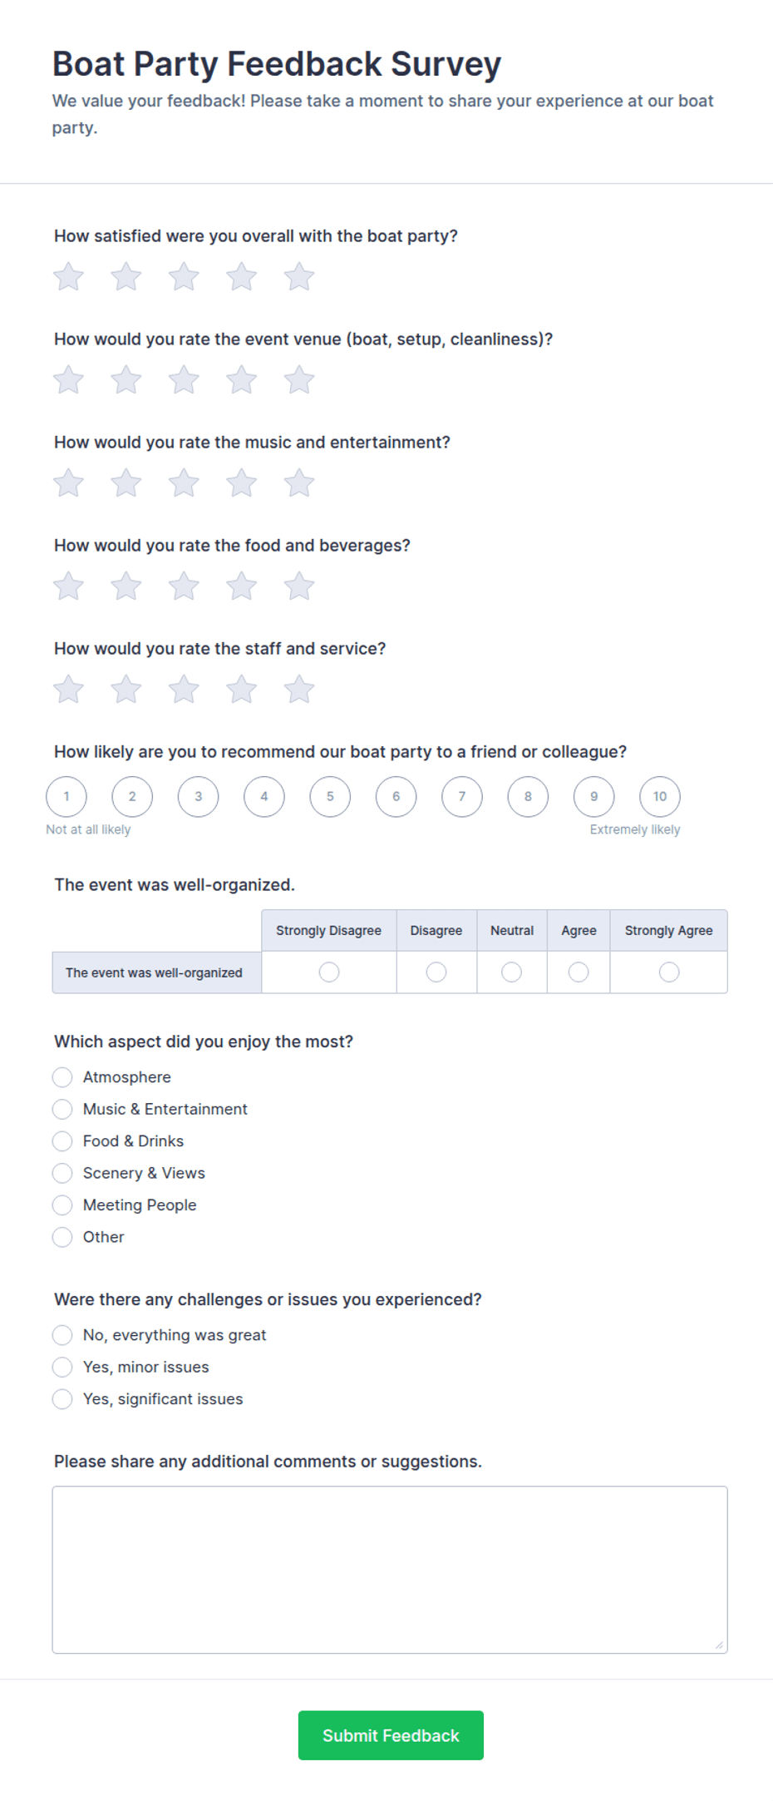Screen dimensions: 773x1801
Task: Select Neutral for event was well-organized
Action: (512, 972)
